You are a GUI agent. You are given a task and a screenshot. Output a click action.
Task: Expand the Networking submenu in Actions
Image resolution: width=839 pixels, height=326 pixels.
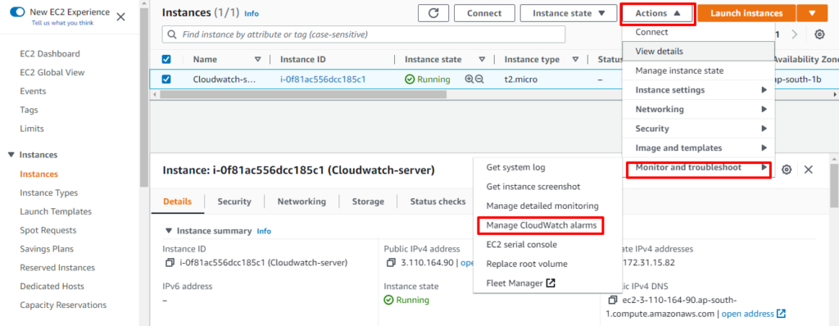coord(698,109)
